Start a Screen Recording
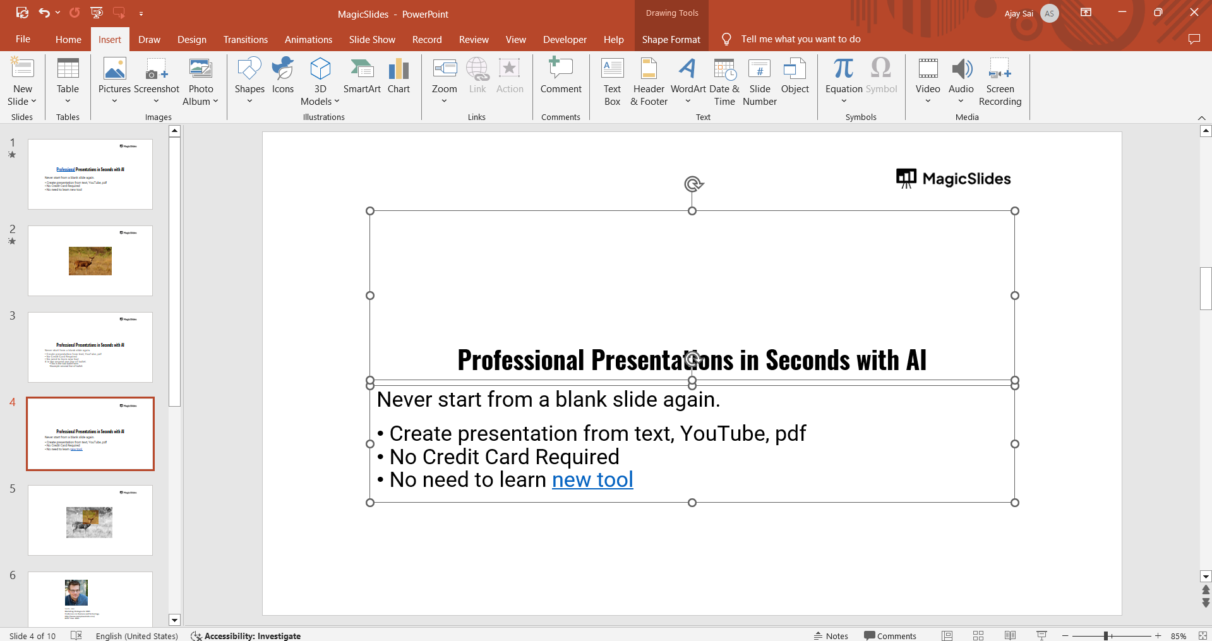1212x641 pixels. 1000,81
